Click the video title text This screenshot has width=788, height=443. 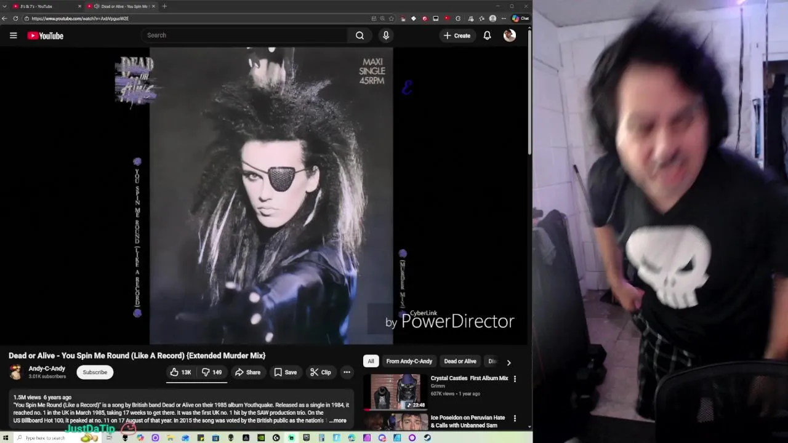[137, 356]
